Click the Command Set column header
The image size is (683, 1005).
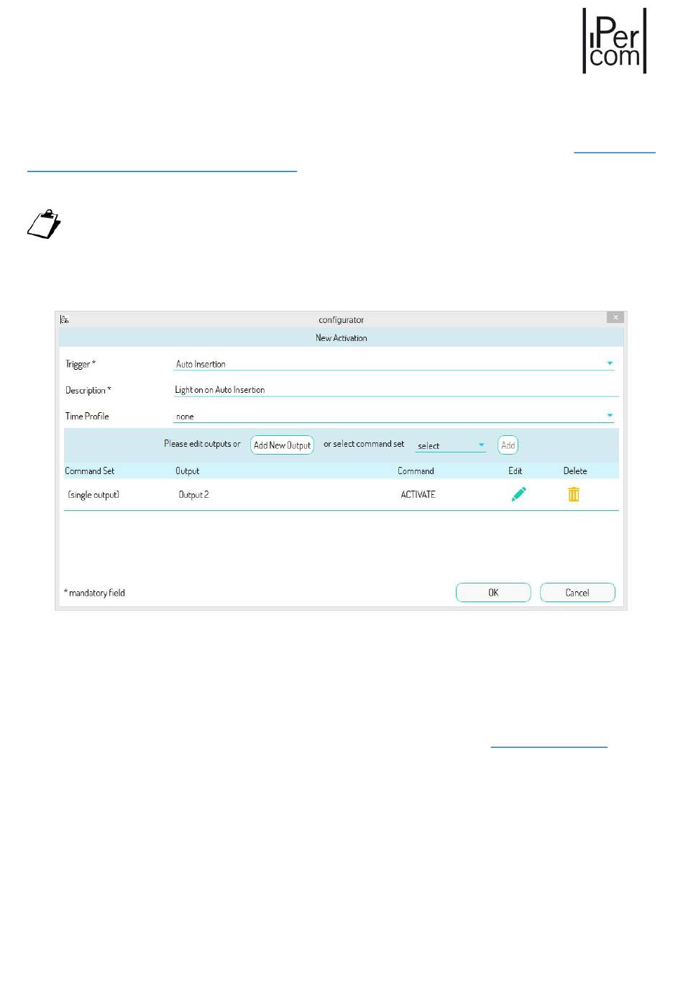click(x=90, y=470)
